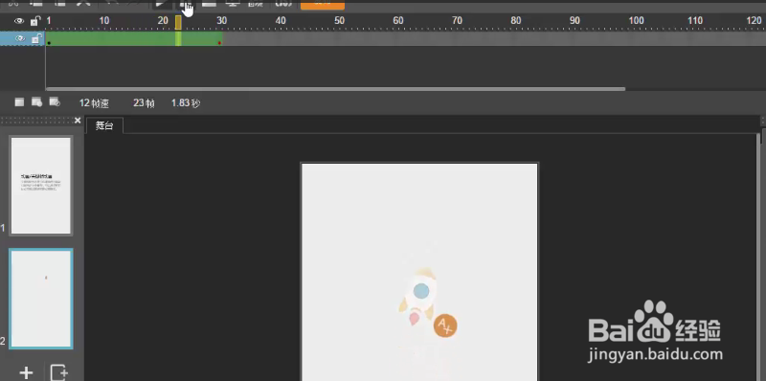This screenshot has height=381, width=766.
Task: Lock the selected layer using its padlock icon
Action: (36, 39)
